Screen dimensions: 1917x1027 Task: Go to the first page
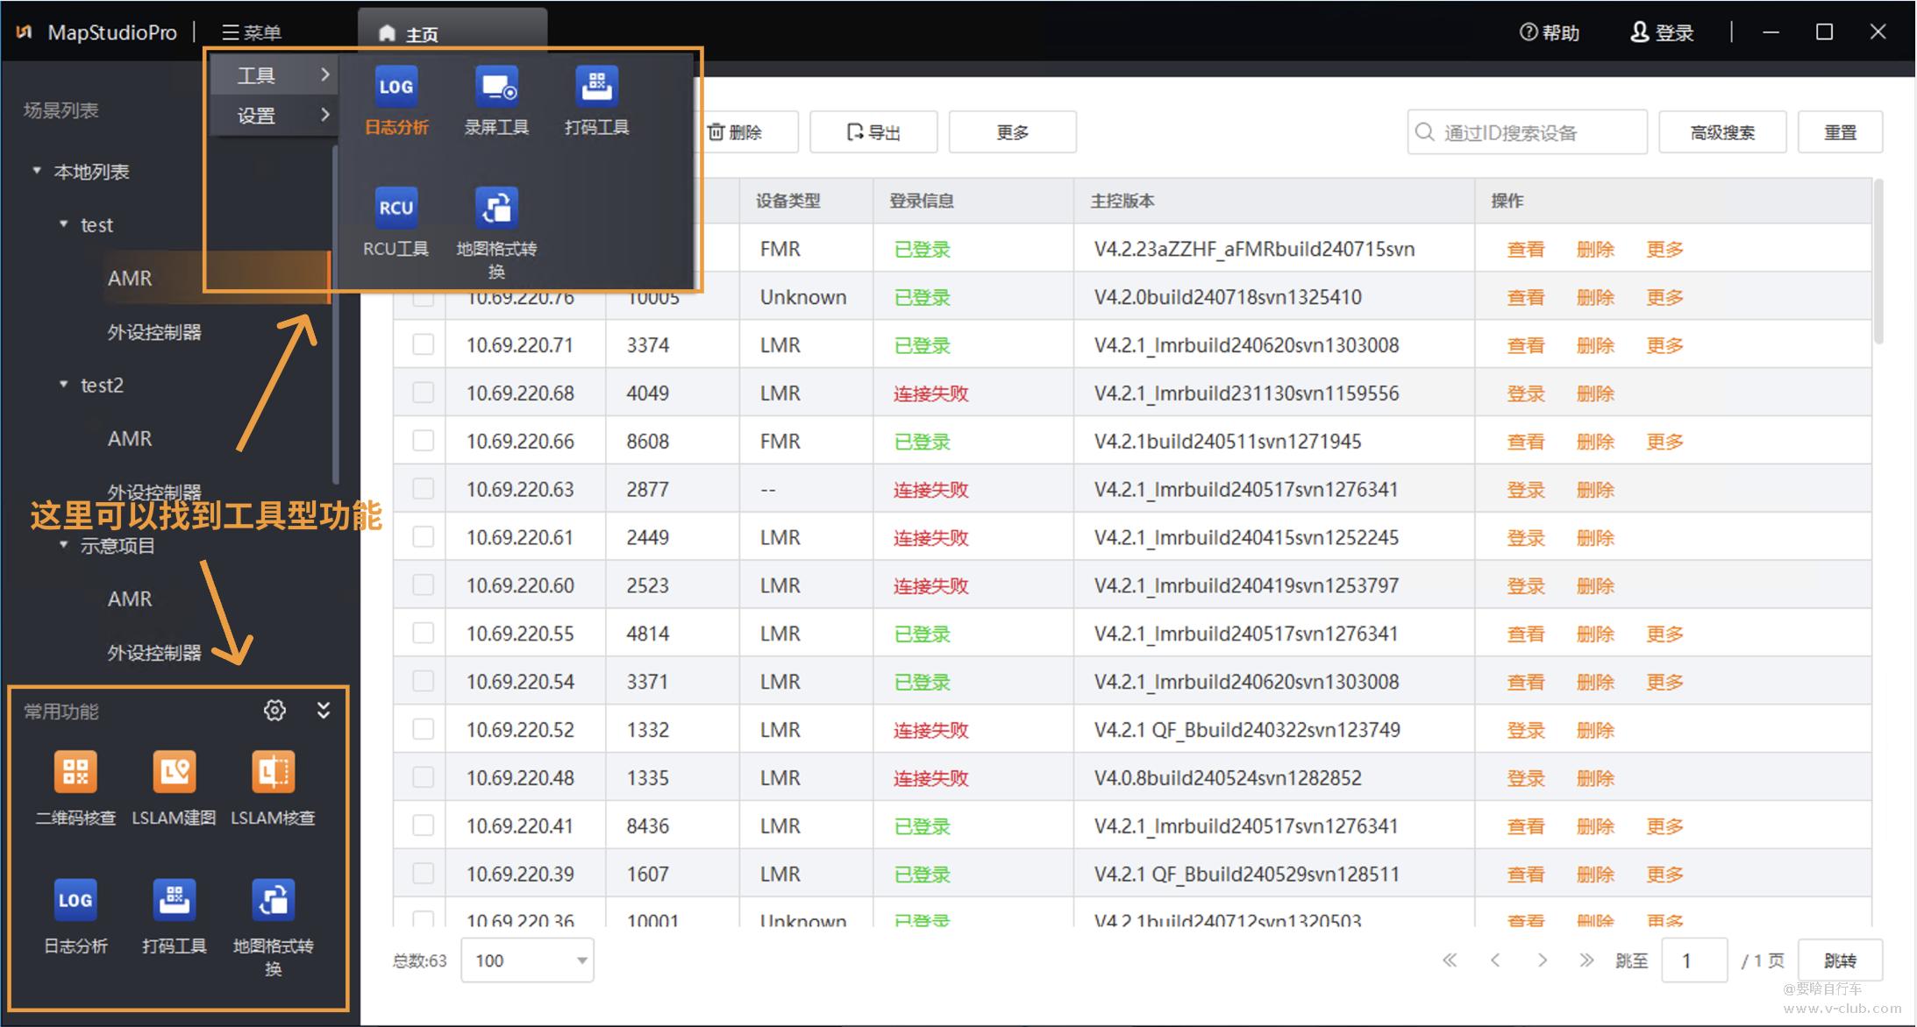point(1450,960)
